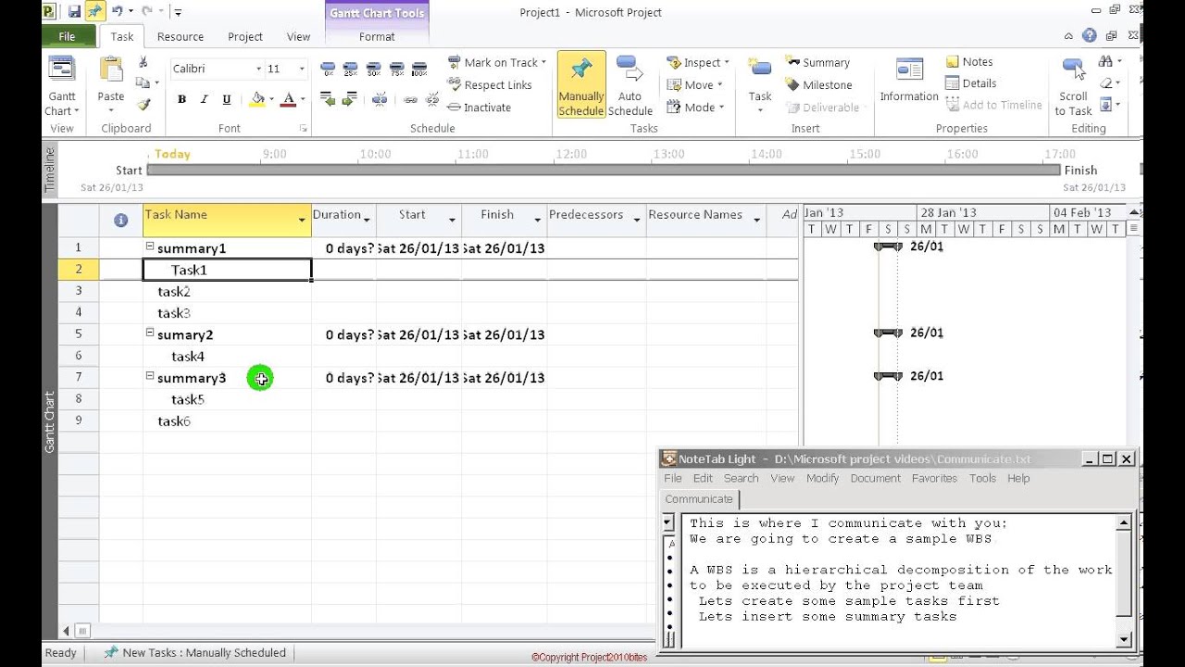1185x667 pixels.
Task: Apply Bold formatting
Action: point(181,99)
